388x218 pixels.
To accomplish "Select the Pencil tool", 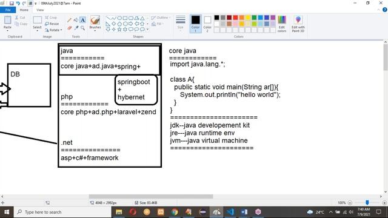I will click(70, 20).
